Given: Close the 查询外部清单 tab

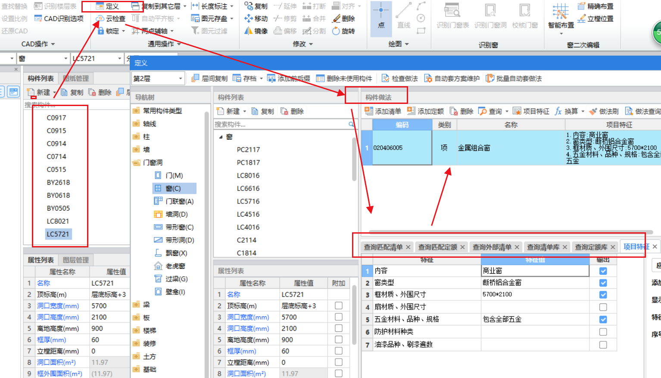Looking at the screenshot, I should 517,247.
